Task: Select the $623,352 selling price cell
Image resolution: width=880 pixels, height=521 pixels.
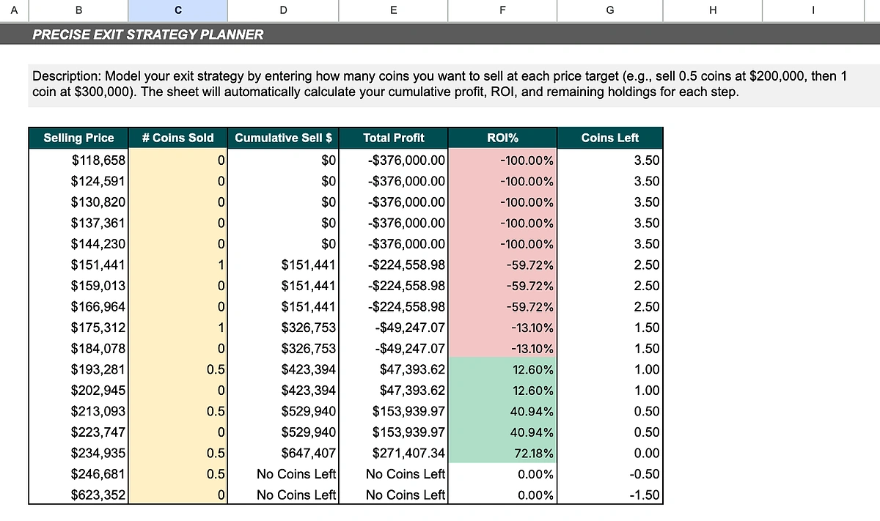Action: tap(78, 495)
